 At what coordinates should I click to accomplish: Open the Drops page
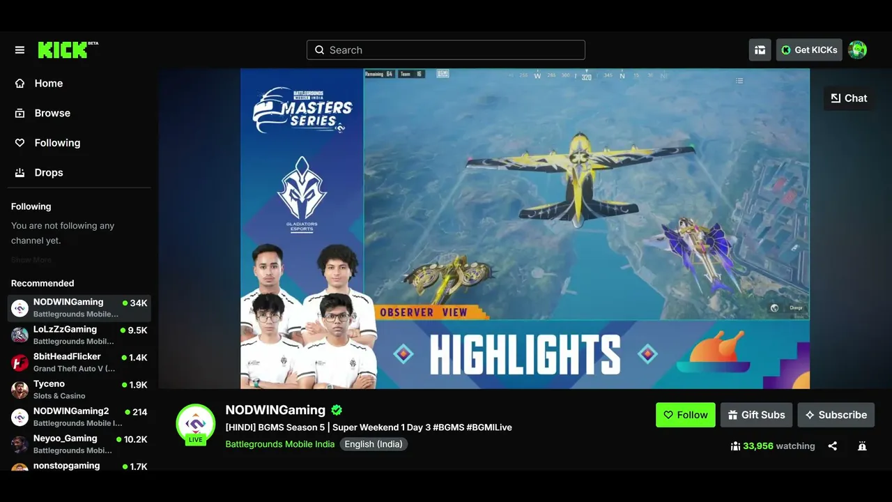point(49,173)
